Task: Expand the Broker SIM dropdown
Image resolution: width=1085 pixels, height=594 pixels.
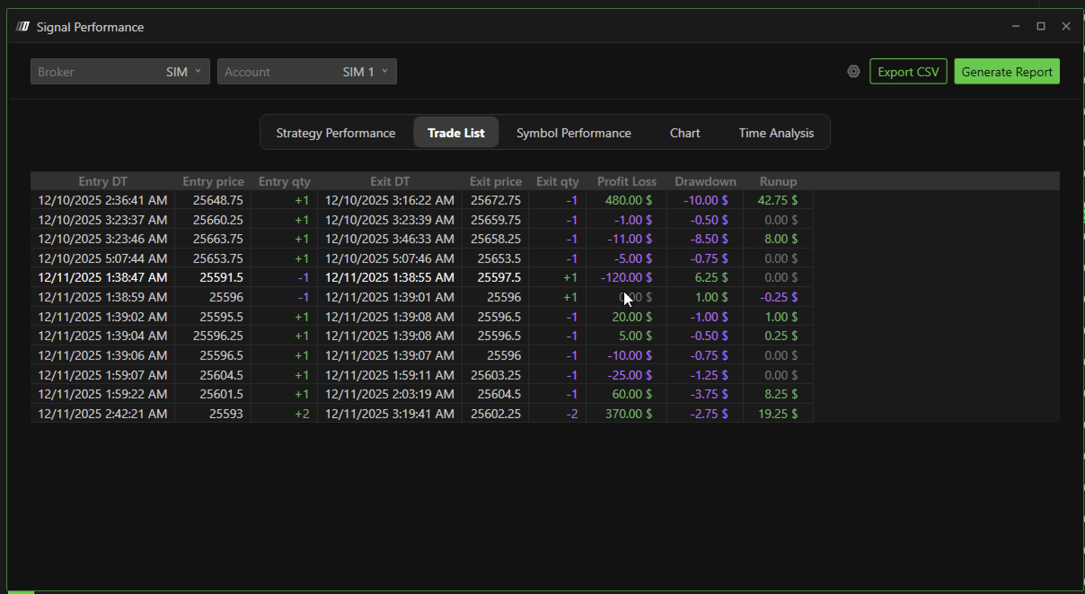Action: point(120,72)
